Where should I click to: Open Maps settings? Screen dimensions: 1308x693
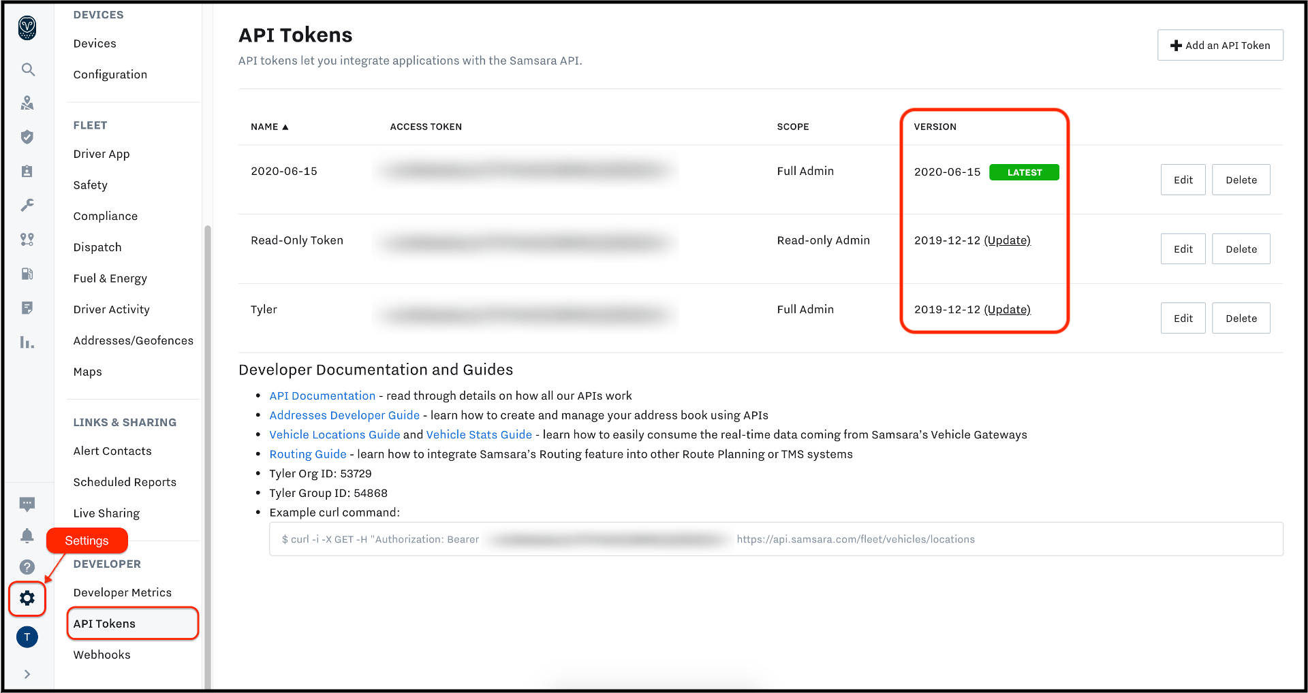pos(88,372)
